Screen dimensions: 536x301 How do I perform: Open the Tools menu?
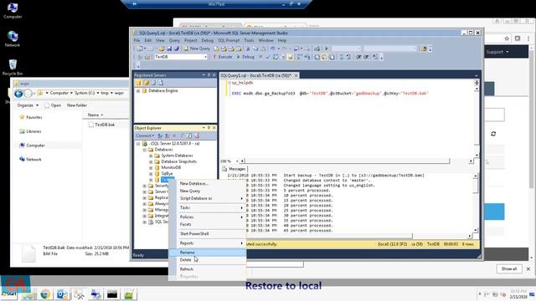(249, 40)
